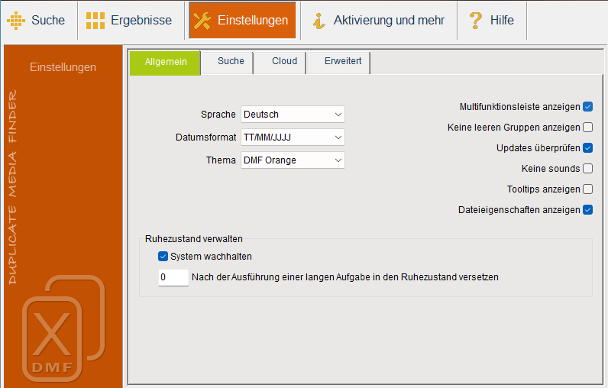Click the info icon for Aktivierung und mehr
This screenshot has width=608, height=388.
click(x=319, y=21)
